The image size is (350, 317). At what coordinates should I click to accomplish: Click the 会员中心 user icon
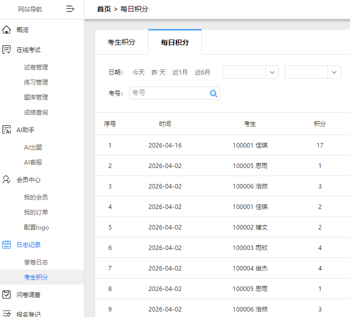pos(6,179)
